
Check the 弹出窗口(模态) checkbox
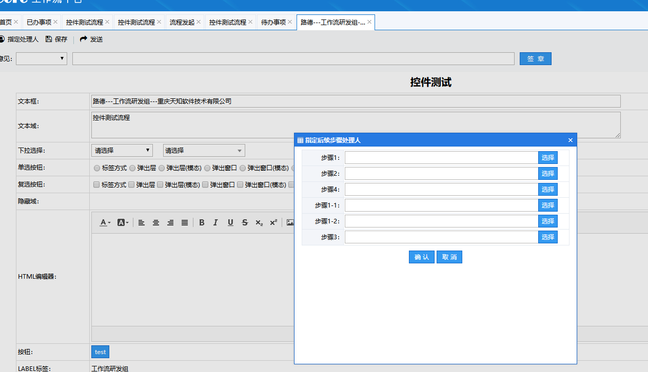click(x=240, y=185)
